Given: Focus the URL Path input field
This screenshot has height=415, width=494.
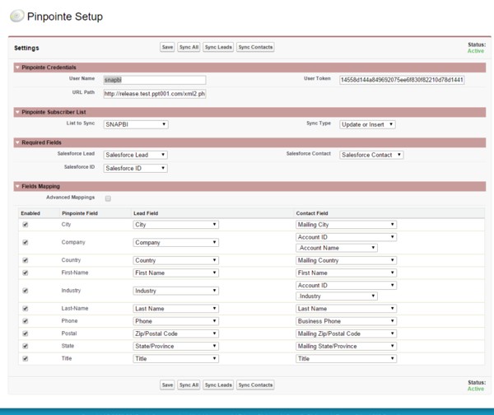Looking at the screenshot, I should click(155, 94).
